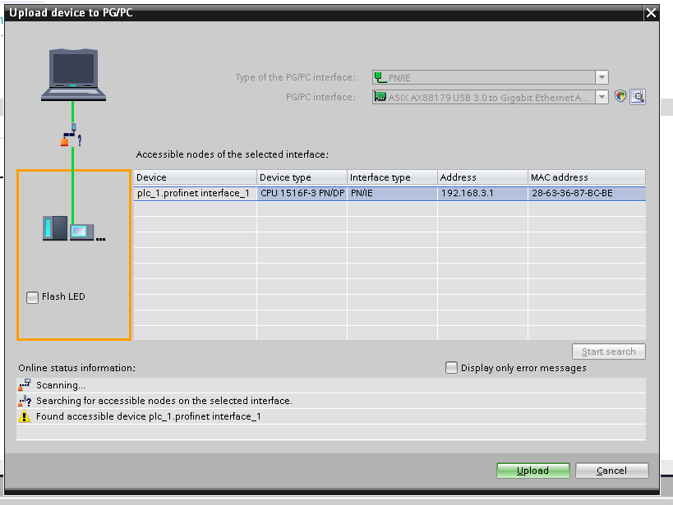Open the interface properties magnifier icon
Image resolution: width=673 pixels, height=505 pixels.
tap(638, 97)
